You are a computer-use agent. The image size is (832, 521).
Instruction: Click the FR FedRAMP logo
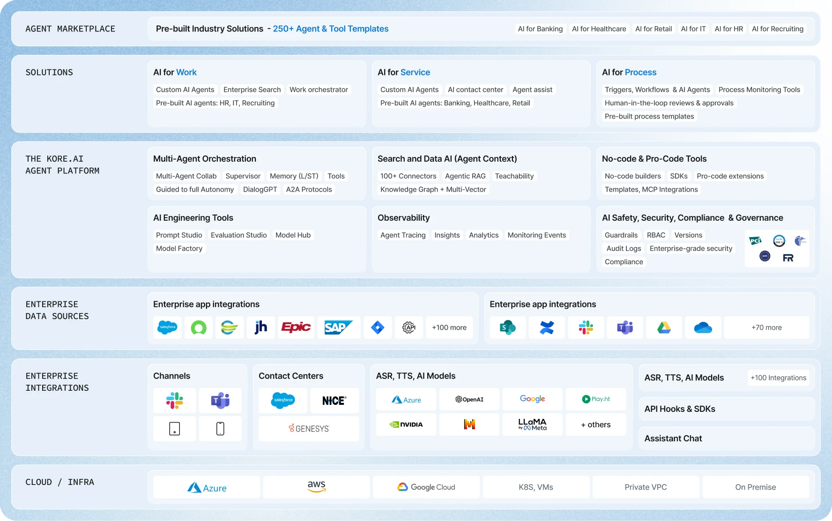[788, 258]
